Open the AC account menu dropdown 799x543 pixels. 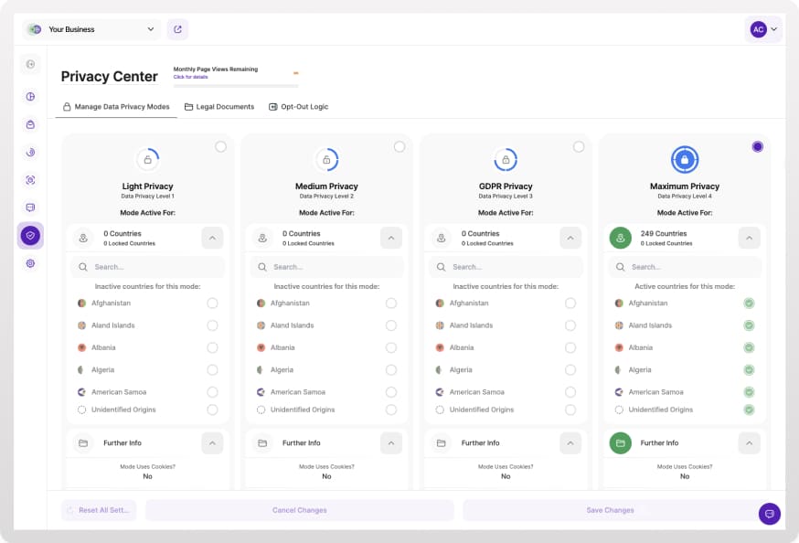[764, 29]
